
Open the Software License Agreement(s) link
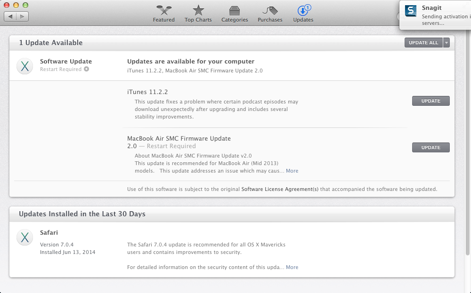(x=280, y=189)
